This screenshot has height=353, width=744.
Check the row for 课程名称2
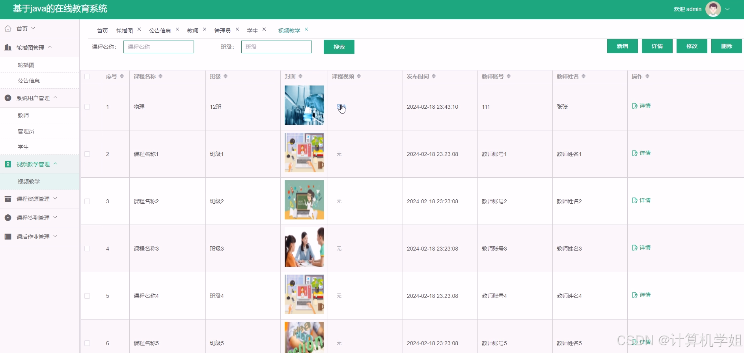point(87,201)
